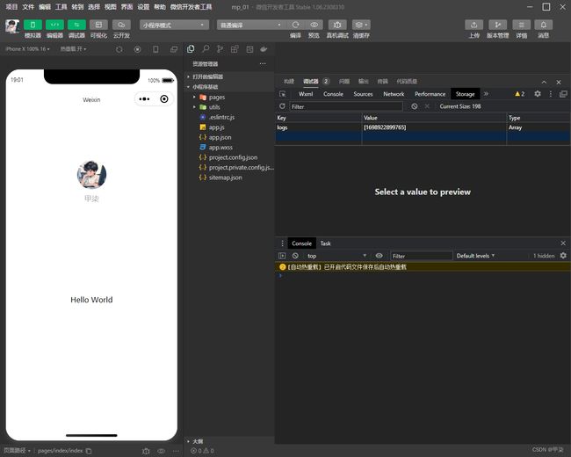Click the preview (预览) eye icon
Viewport: 571px width, 457px height.
pyautogui.click(x=314, y=25)
